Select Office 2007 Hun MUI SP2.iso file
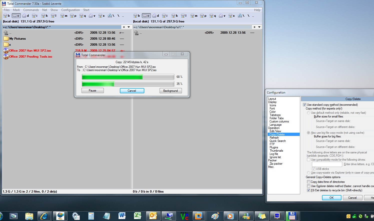This screenshot has height=221, width=374. (x=30, y=51)
